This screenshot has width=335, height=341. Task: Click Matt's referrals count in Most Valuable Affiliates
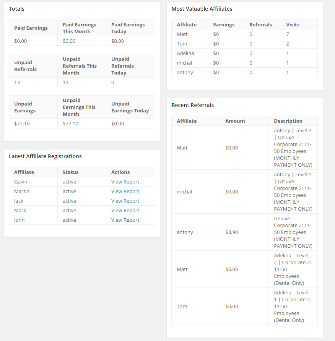[x=251, y=34]
